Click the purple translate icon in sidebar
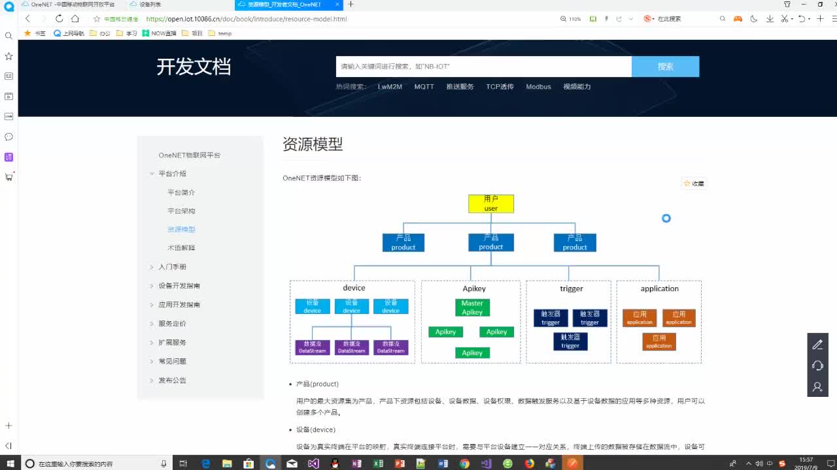 9,157
